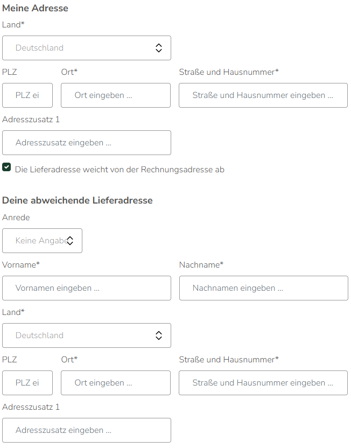Click Straße und Hausnummer field under Meine Adresse
The image size is (351, 448).
[263, 95]
